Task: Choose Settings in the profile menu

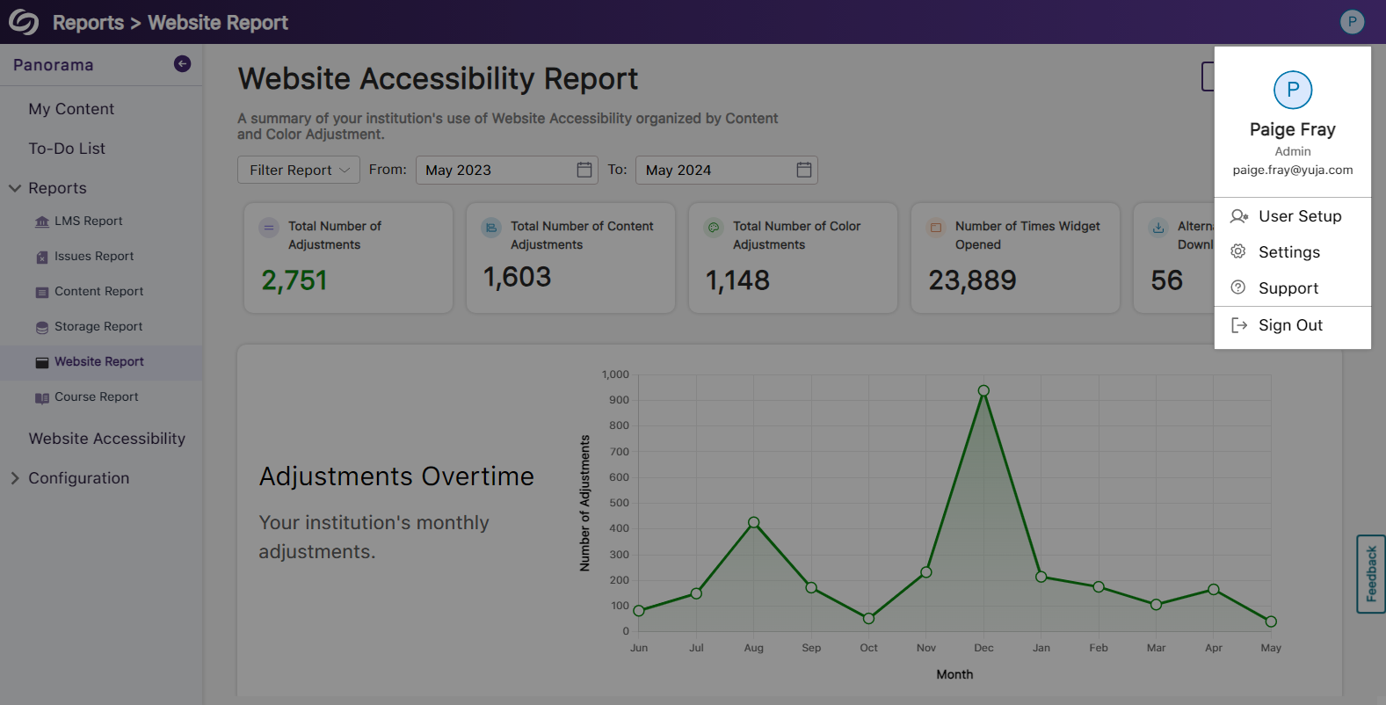Action: click(1288, 252)
